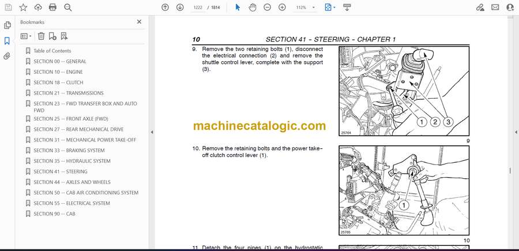
Task: Jump to SECTION 35 -- HYDRAULIC SYSTEM bookmark
Action: pyautogui.click(x=72, y=161)
